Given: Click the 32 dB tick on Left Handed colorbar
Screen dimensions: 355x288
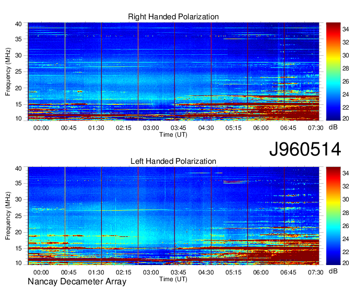Looking at the screenshot, I should coord(346,186).
